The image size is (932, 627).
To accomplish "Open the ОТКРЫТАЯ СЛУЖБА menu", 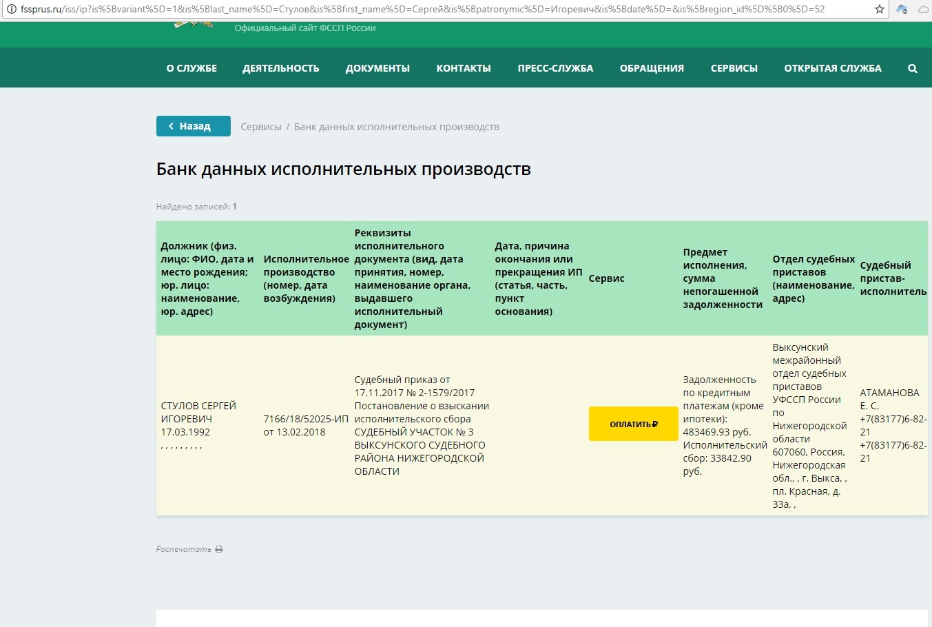I will pos(833,68).
